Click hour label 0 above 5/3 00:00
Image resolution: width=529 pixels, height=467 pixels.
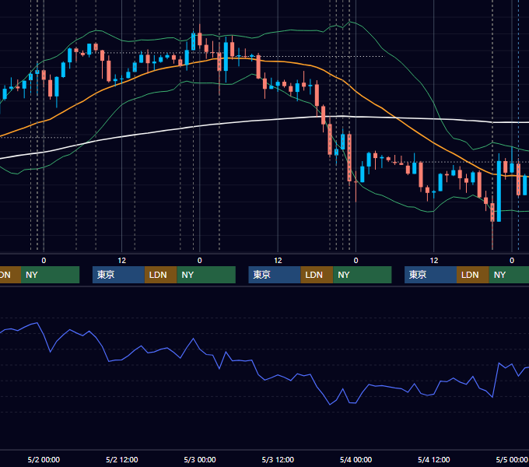[200, 261]
